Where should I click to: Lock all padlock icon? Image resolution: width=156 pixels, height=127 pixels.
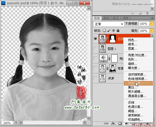click(118, 30)
